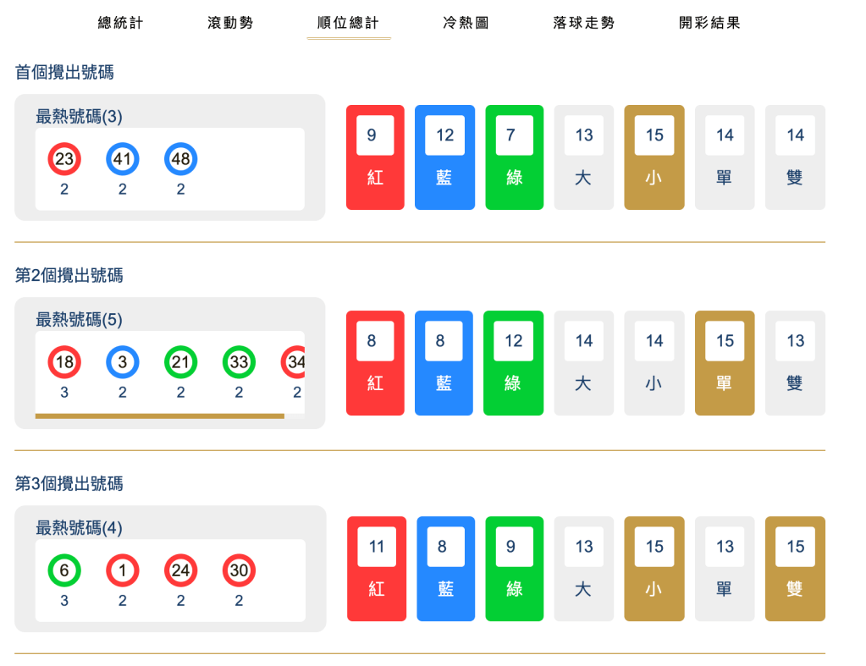Toggle the 單 card showing 15 in second row

point(724,362)
